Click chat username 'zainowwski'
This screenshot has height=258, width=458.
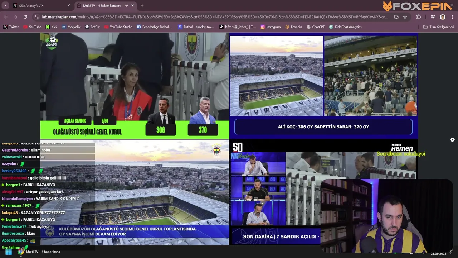(x=12, y=157)
